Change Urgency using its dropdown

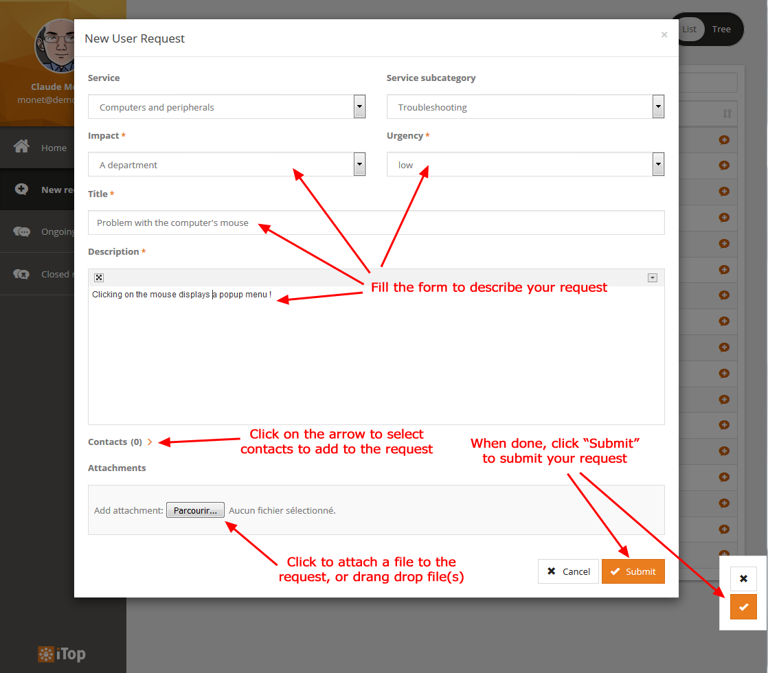click(x=657, y=164)
